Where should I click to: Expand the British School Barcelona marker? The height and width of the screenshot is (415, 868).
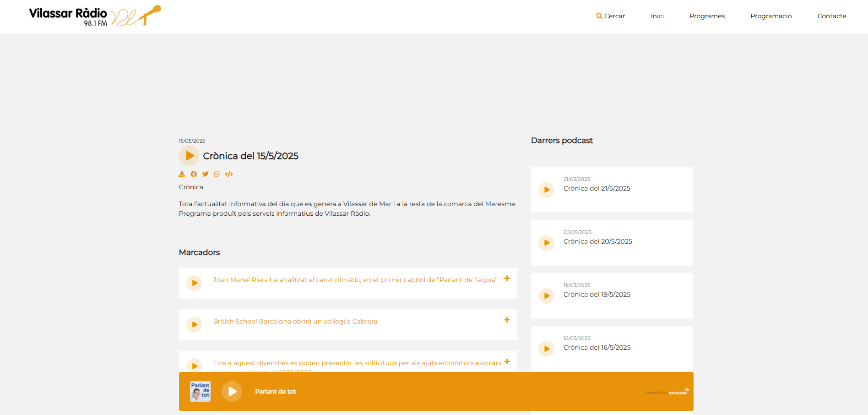(x=507, y=320)
